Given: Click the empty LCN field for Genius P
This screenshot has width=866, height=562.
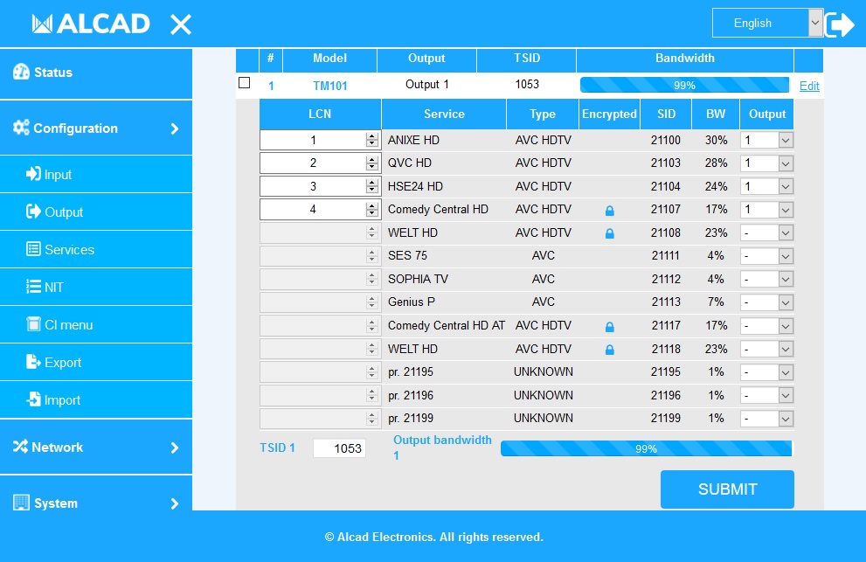Looking at the screenshot, I should point(320,302).
